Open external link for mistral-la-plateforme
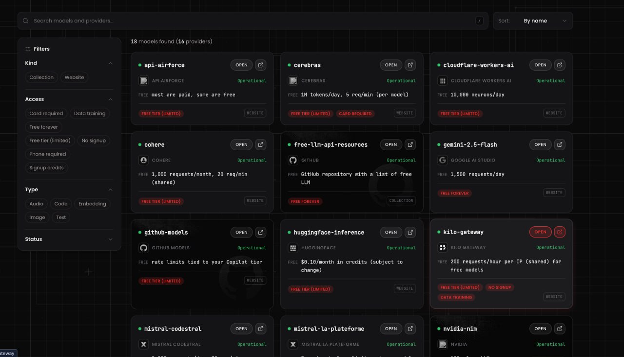Screen dimensions: 624x357 (410, 329)
